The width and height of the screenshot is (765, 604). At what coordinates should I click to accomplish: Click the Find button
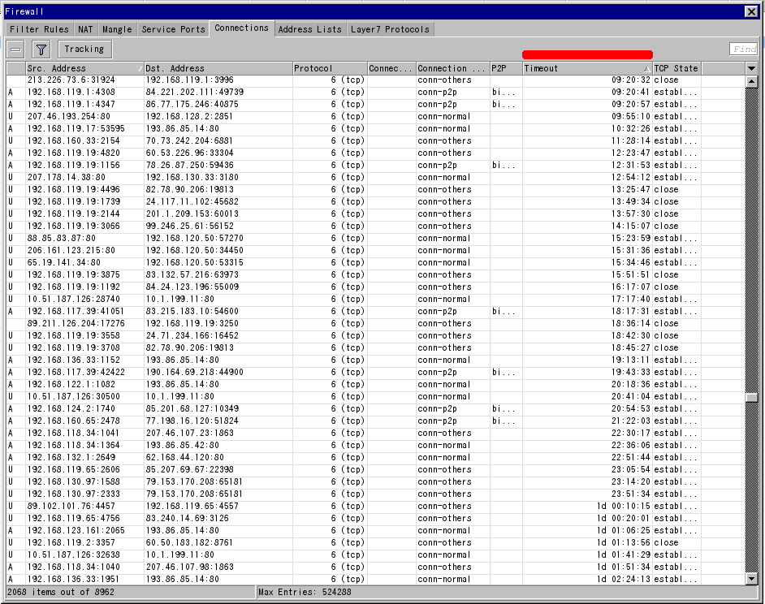(744, 49)
